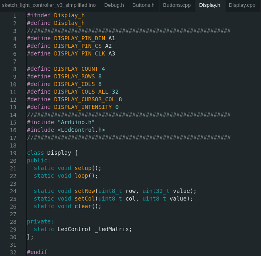The image size is (261, 256).
Task: Click line number 1 in the gutter
Action: [x=15, y=16]
